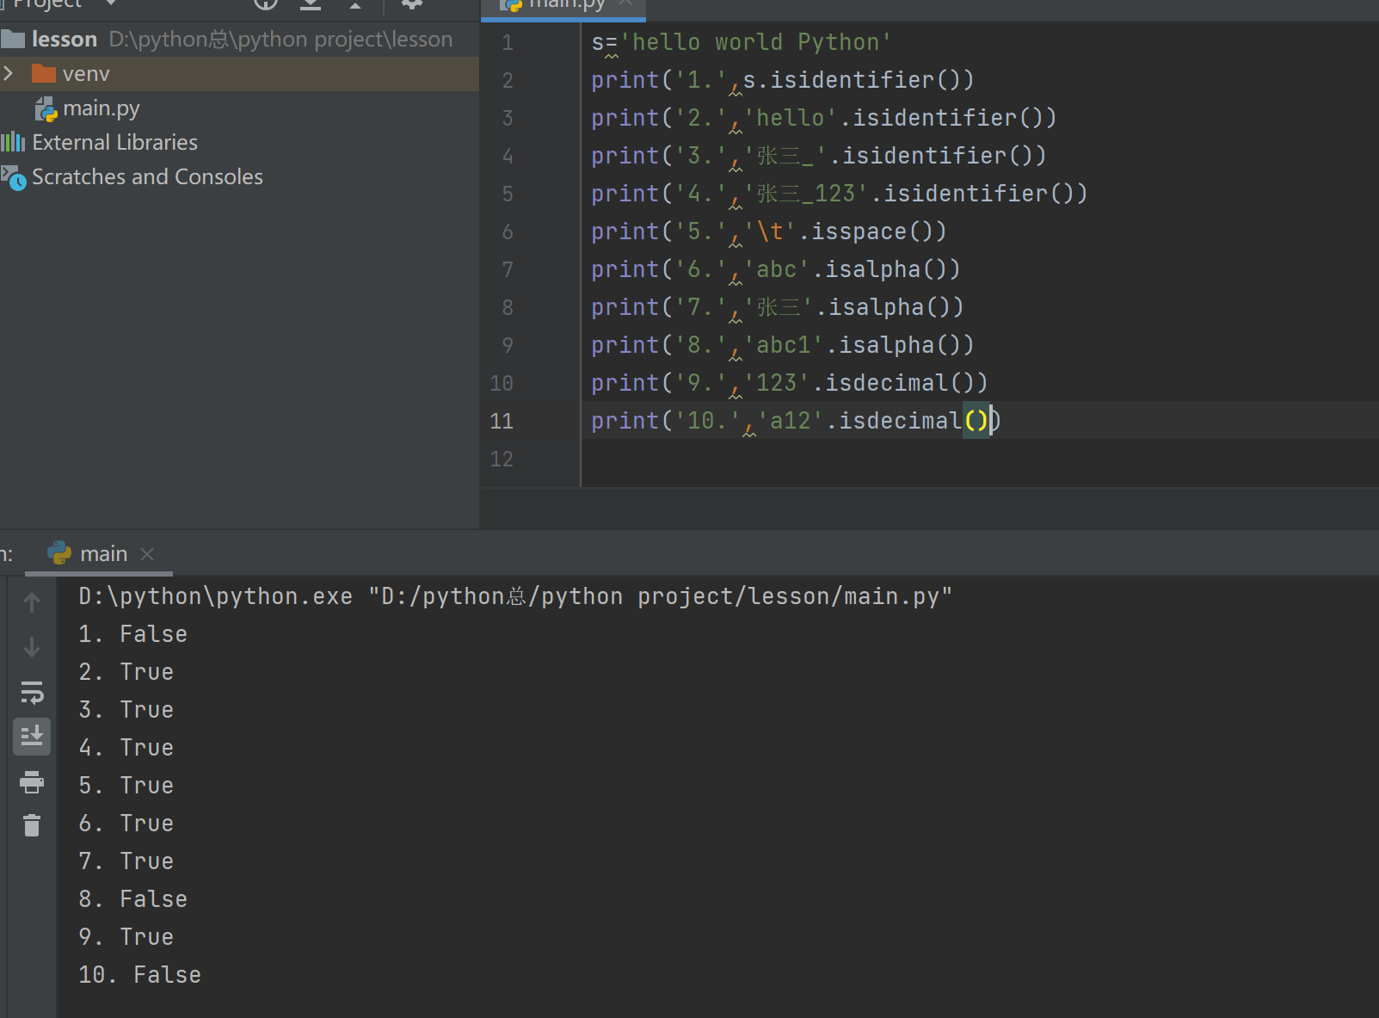Screen dimensions: 1379x1018
Task: Click the orange venv folder icon
Action: [x=44, y=73]
